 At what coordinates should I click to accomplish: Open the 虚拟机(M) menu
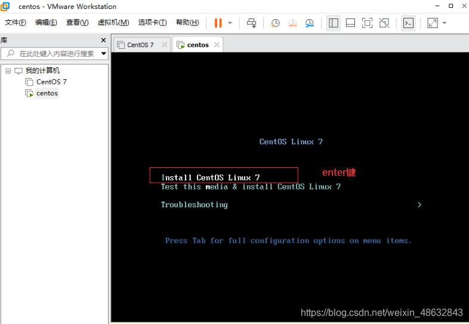(113, 23)
